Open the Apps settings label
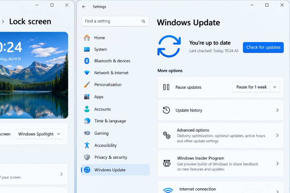The height and width of the screenshot is (193, 290). click(99, 97)
